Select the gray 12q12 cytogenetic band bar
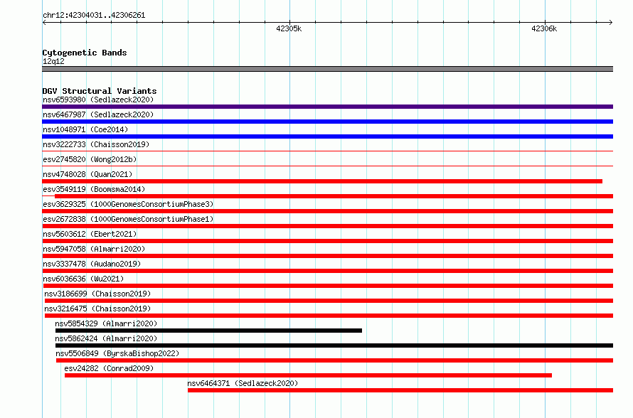The height and width of the screenshot is (418, 633). [327, 69]
